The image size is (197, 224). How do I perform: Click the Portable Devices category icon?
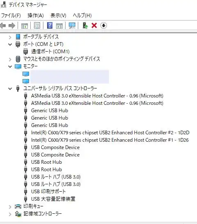click(18, 37)
